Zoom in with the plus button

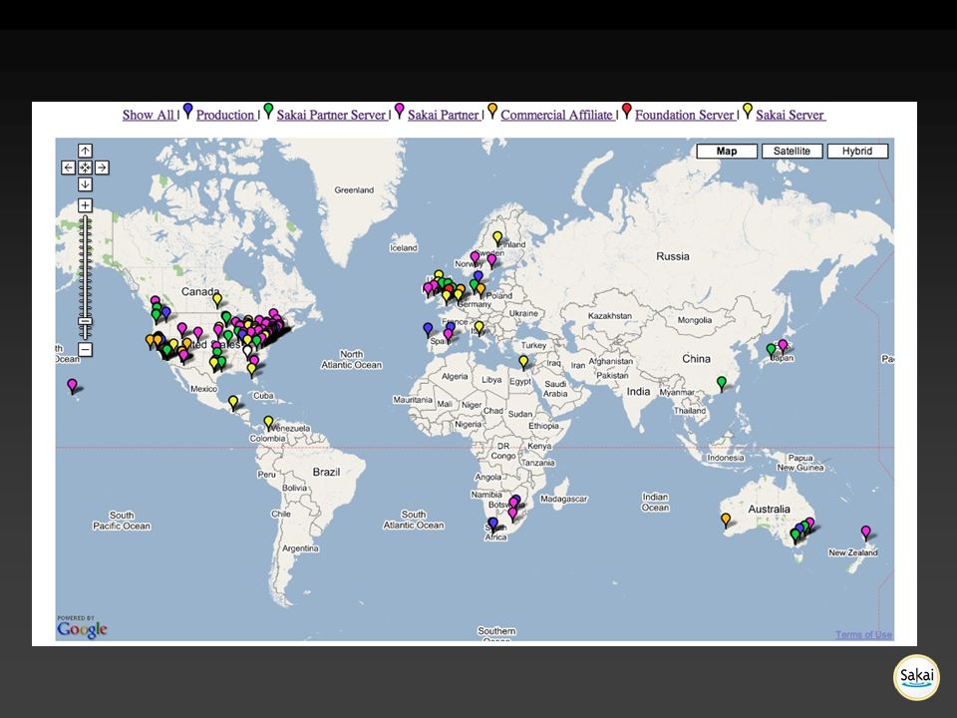85,205
